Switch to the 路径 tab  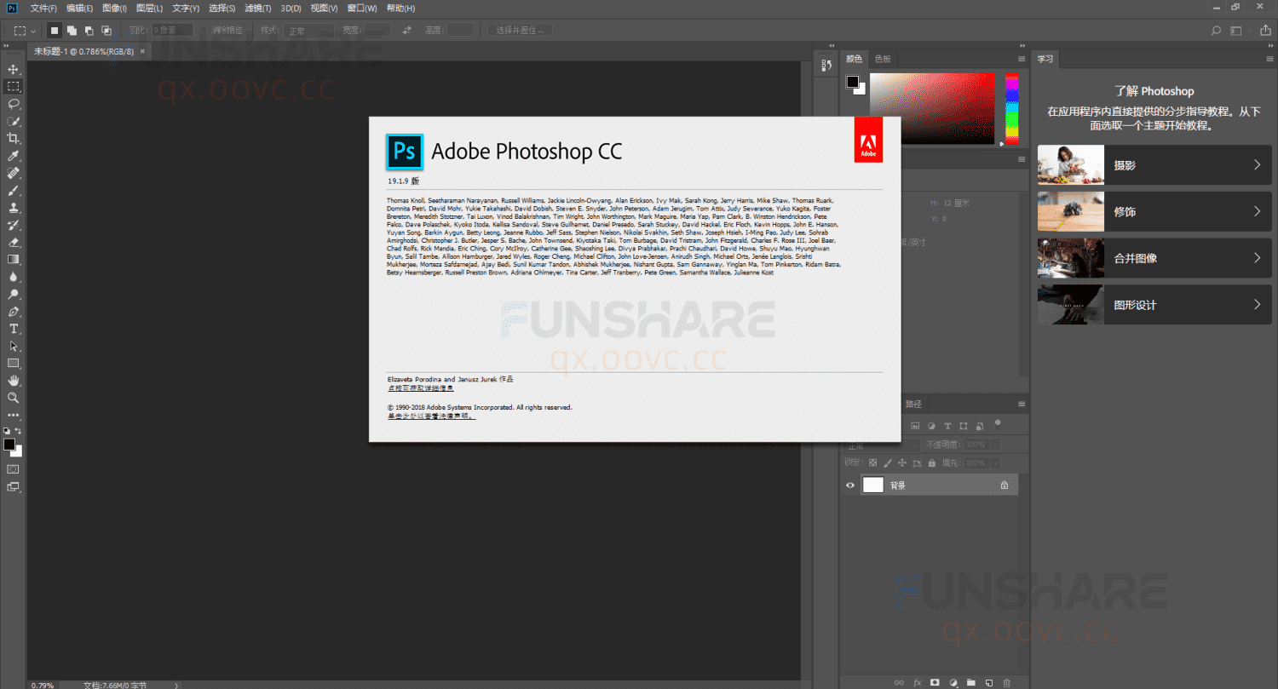(x=913, y=404)
